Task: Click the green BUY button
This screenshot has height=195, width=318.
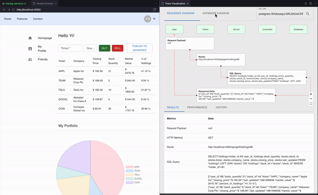Action: [x=104, y=48]
